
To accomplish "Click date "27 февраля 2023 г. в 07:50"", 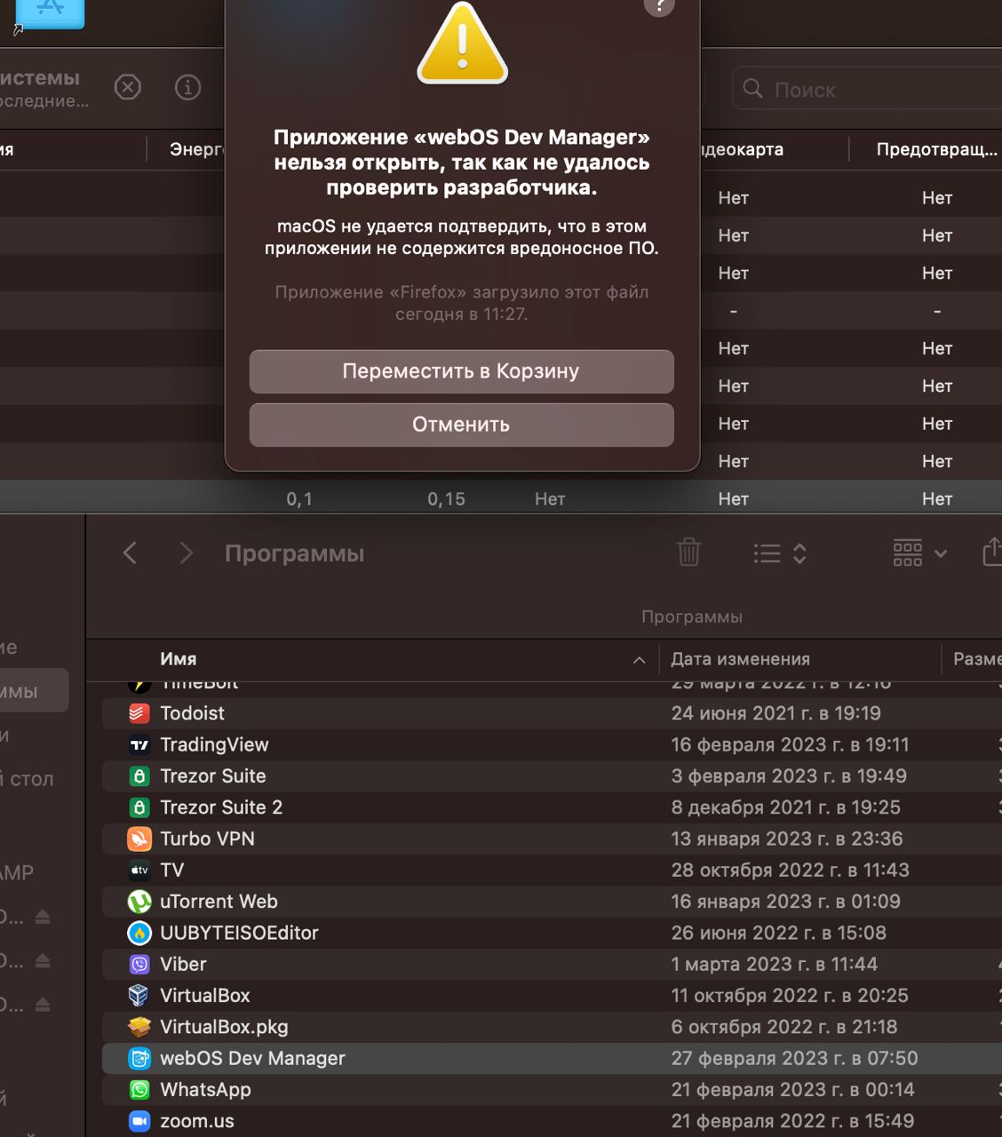I will tap(795, 1059).
